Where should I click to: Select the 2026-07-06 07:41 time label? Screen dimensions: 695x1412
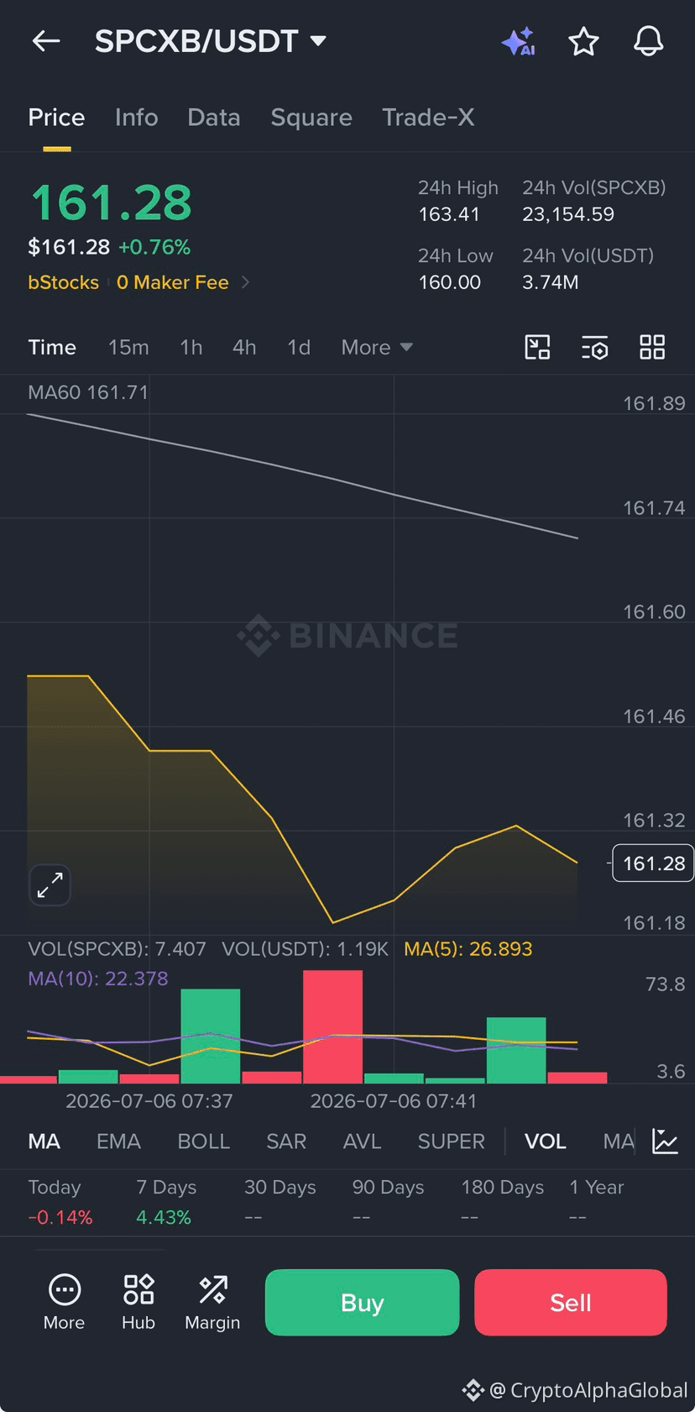tap(394, 1101)
